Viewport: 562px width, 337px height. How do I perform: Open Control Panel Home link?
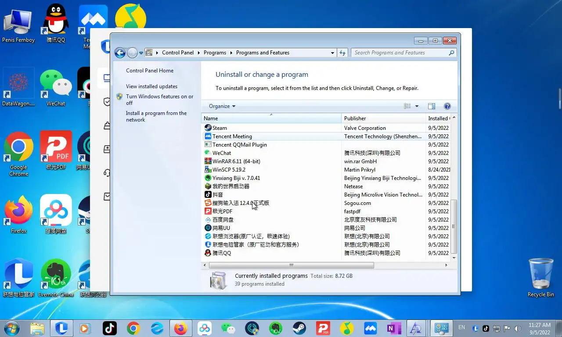click(x=150, y=71)
